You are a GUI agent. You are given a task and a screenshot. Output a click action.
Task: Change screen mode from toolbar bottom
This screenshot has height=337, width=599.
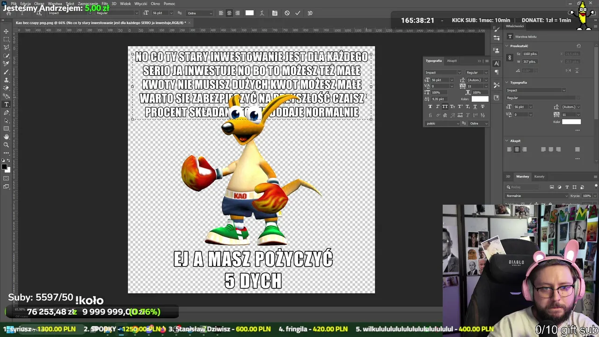click(x=6, y=187)
